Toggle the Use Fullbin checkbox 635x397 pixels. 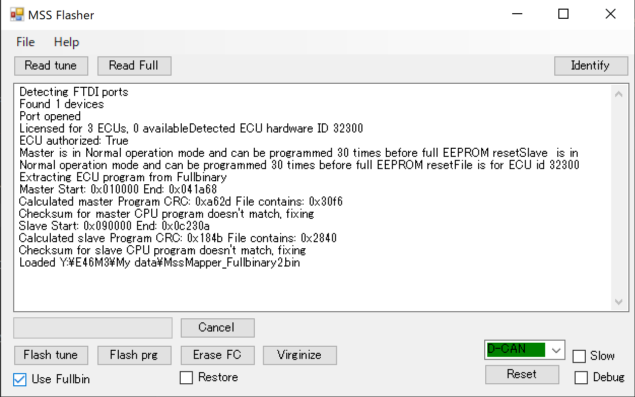20,379
